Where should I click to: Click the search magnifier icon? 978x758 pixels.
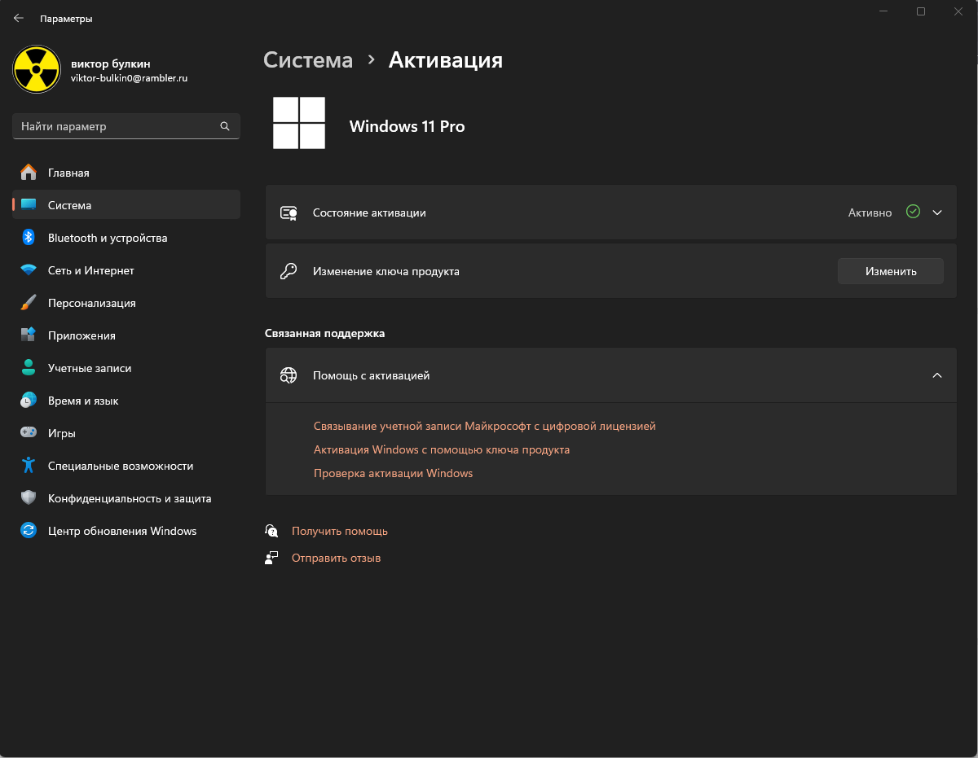(225, 126)
